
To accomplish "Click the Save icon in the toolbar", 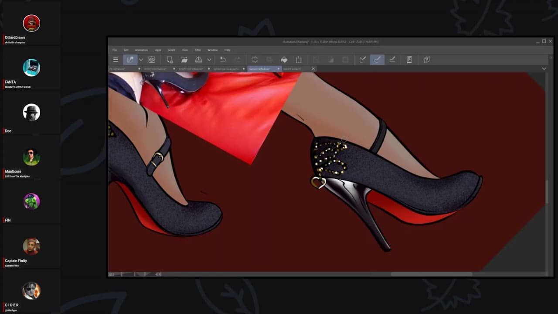I will (x=198, y=60).
